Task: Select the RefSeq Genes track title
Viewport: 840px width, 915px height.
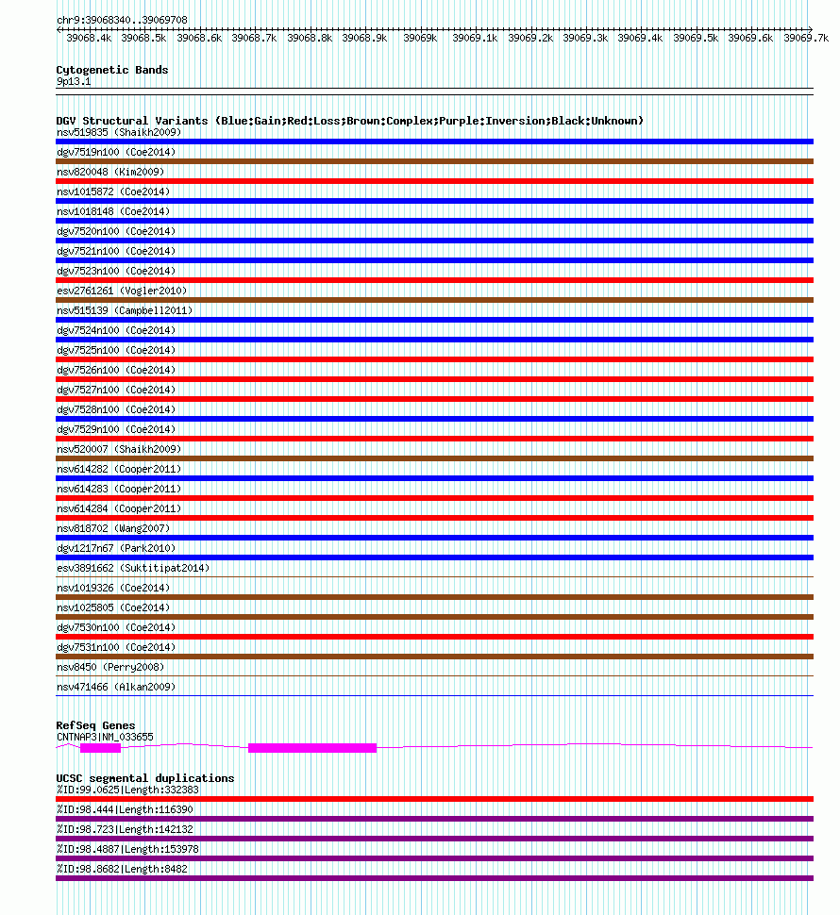Action: pyautogui.click(x=95, y=726)
